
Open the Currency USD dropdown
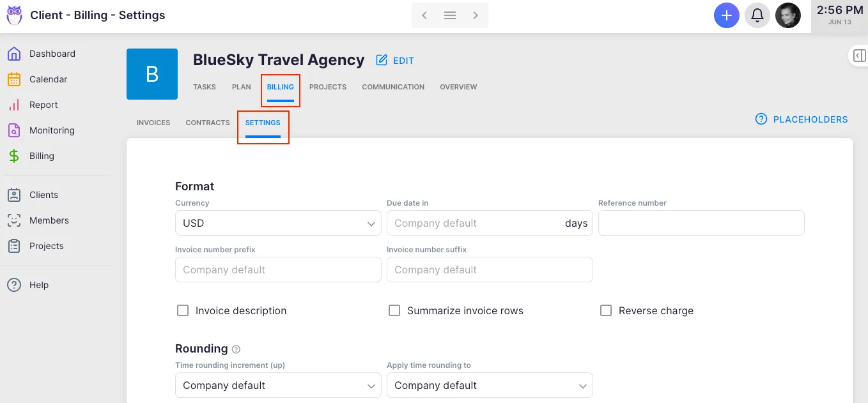(278, 224)
